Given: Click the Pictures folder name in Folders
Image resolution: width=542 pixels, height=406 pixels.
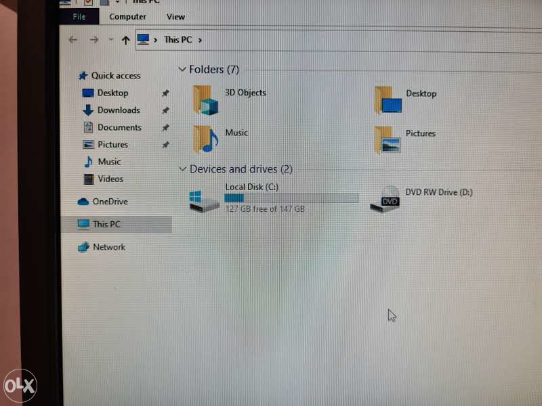Looking at the screenshot, I should click(x=420, y=133).
